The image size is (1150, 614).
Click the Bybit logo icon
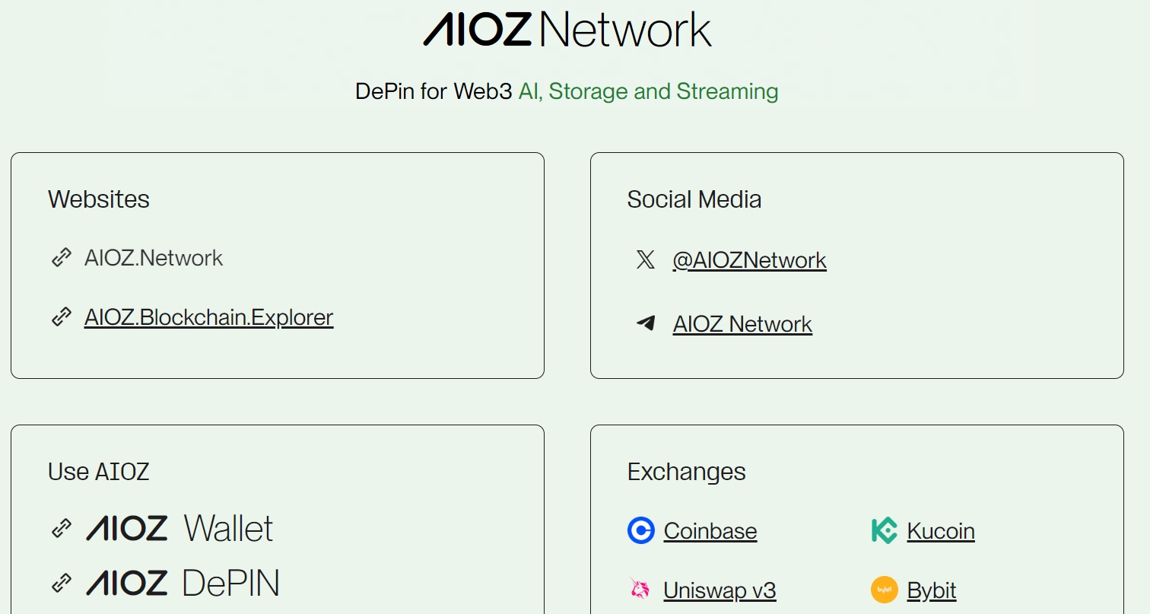click(x=884, y=590)
